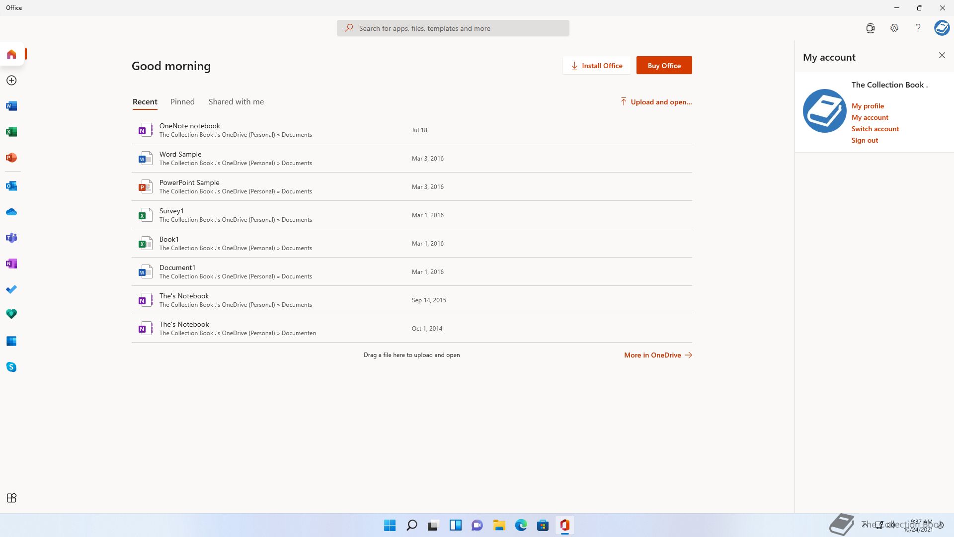954x537 pixels.
Task: Open Skype from the sidebar
Action: point(11,367)
